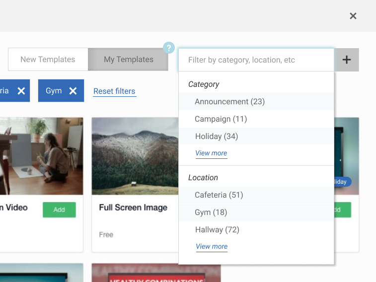Click the Free price label

pyautogui.click(x=106, y=234)
